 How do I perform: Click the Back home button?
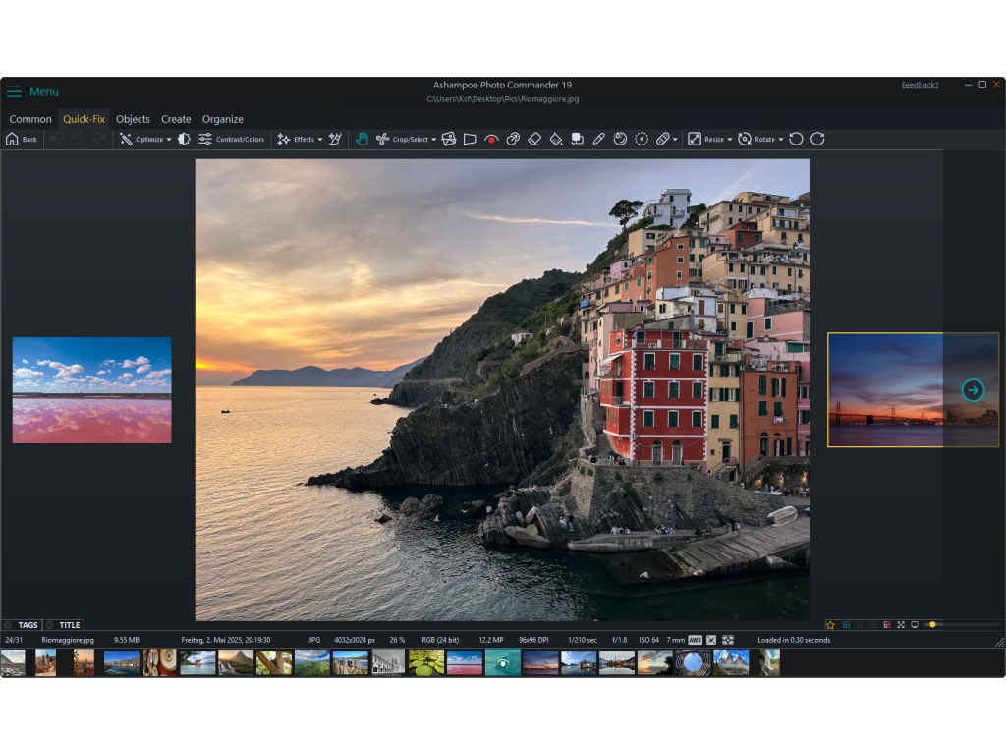pyautogui.click(x=21, y=140)
